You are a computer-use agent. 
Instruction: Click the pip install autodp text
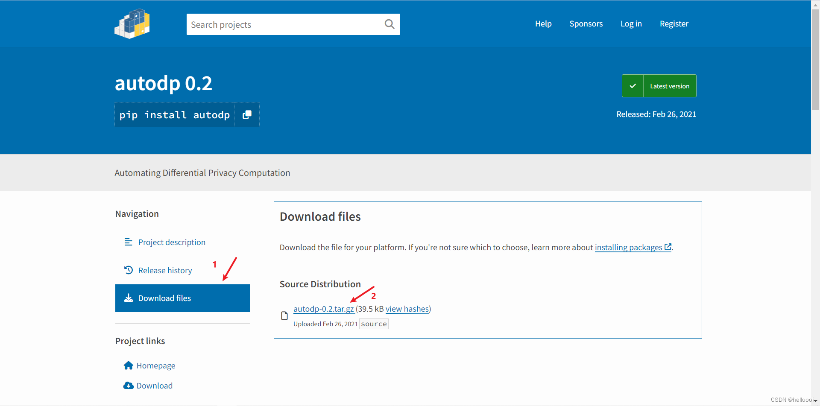pyautogui.click(x=175, y=115)
